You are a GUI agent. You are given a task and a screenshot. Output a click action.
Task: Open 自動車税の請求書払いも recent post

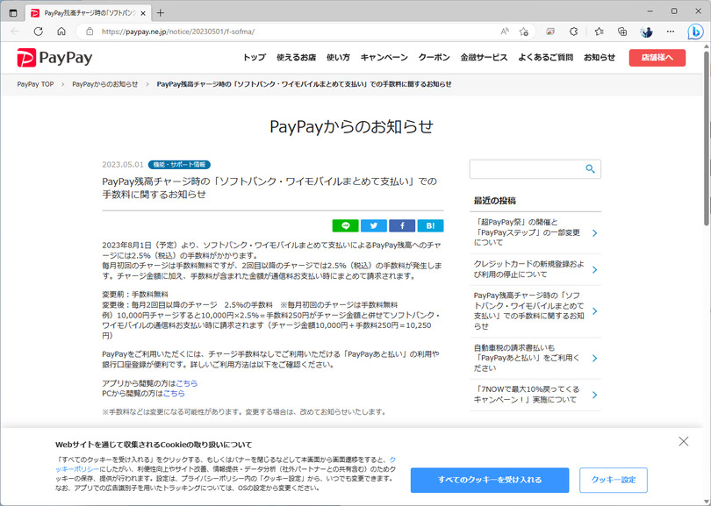click(x=527, y=358)
